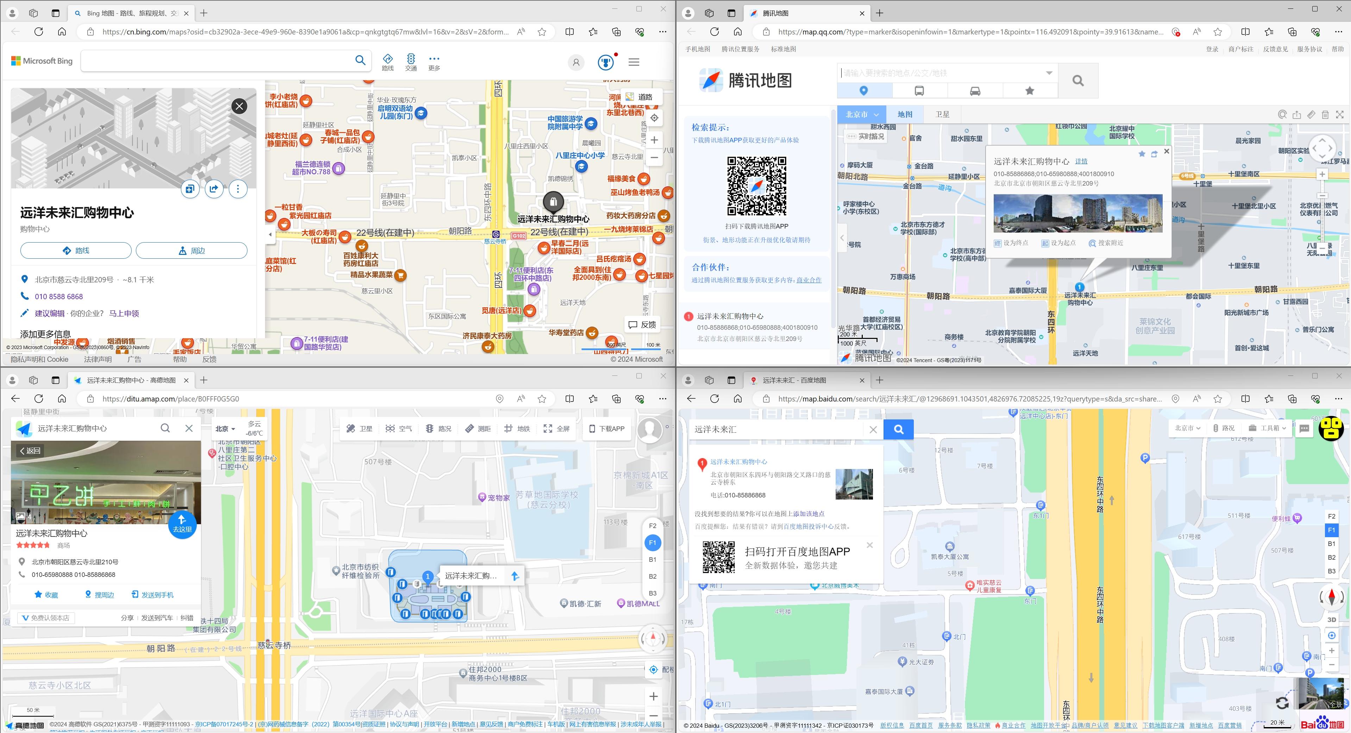Click Tencent map search button
The height and width of the screenshot is (733, 1351).
coord(1078,81)
